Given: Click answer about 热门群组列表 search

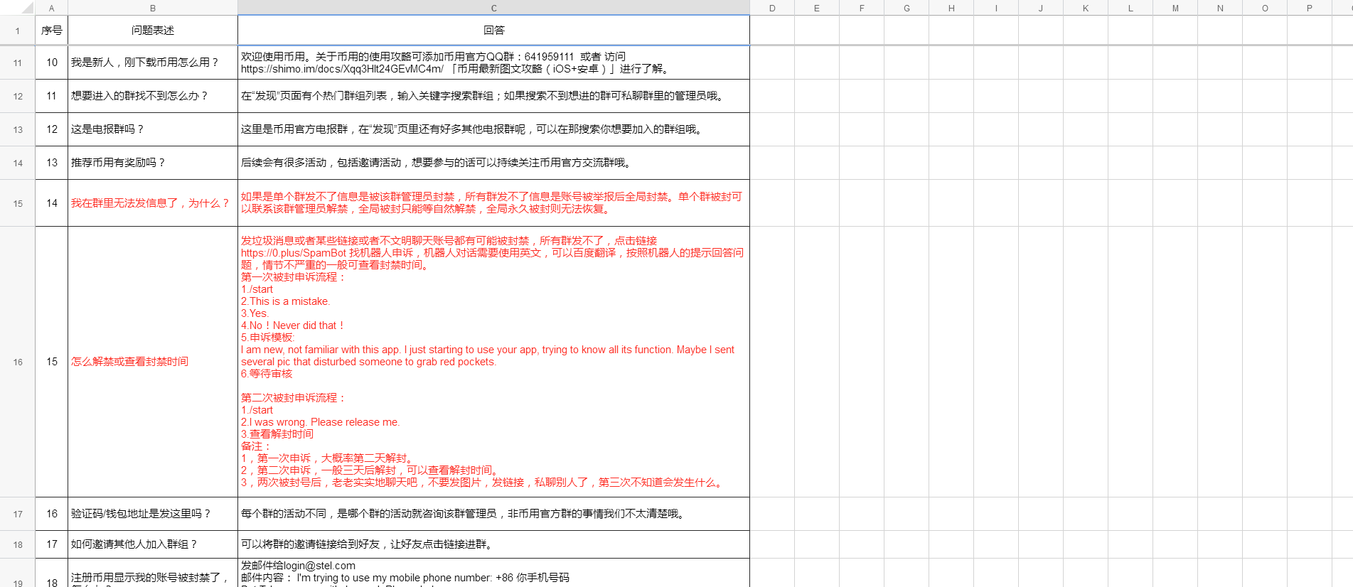Looking at the screenshot, I should tap(493, 96).
